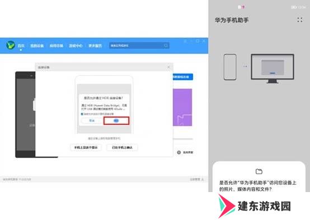The image size is (310, 220).
Task: Tap the fullscreen icon beside 华为手机助手
Action: pyautogui.click(x=300, y=20)
